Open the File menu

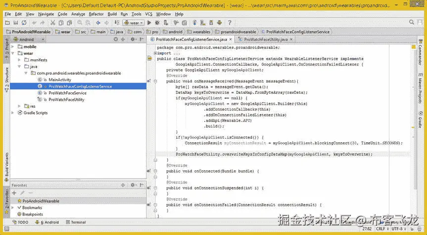[7, 14]
